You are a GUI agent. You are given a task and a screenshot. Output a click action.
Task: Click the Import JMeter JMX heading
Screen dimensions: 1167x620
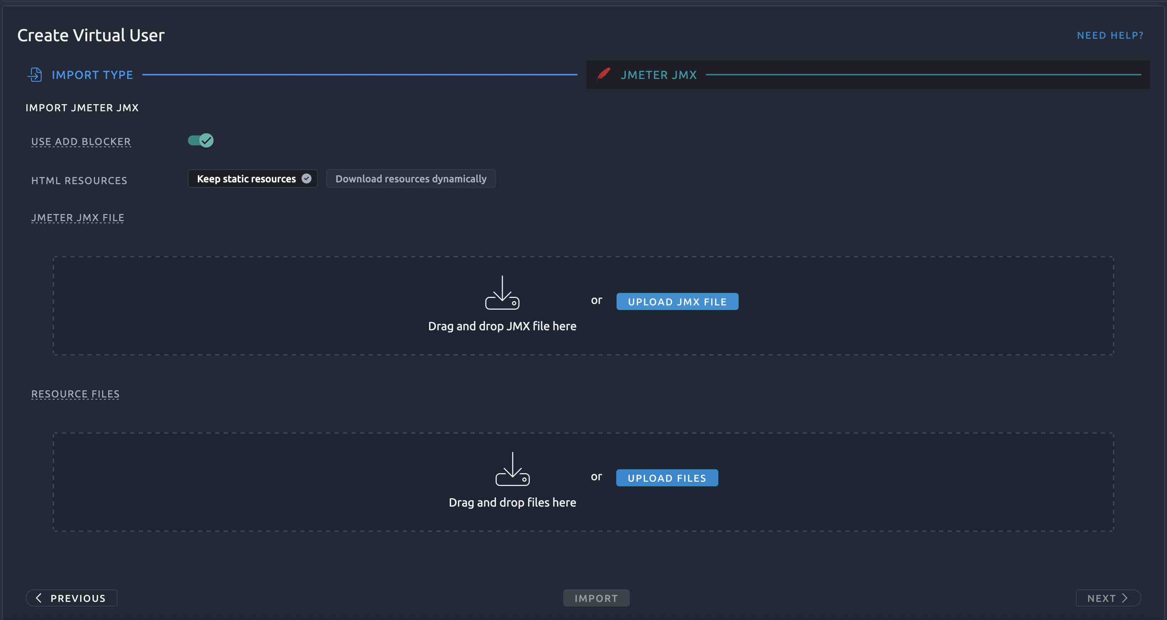(82, 108)
